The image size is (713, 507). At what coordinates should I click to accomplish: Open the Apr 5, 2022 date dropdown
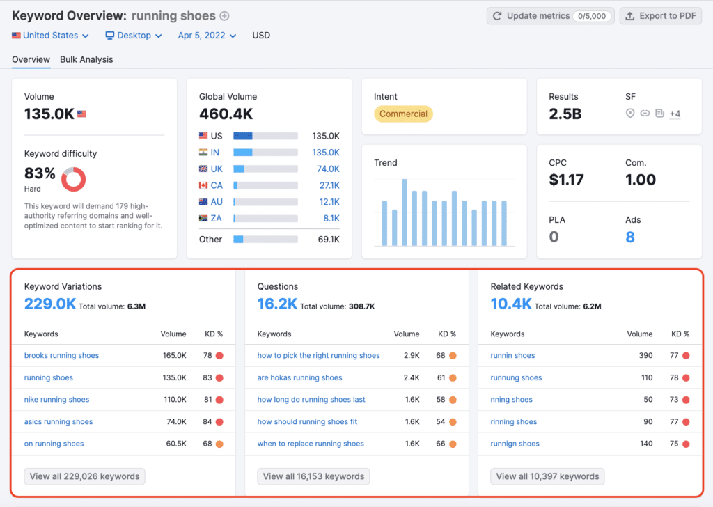[207, 36]
